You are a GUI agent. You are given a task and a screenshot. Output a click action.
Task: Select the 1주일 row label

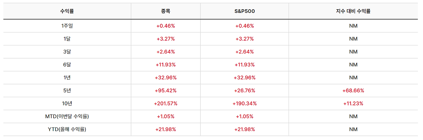[67, 26]
